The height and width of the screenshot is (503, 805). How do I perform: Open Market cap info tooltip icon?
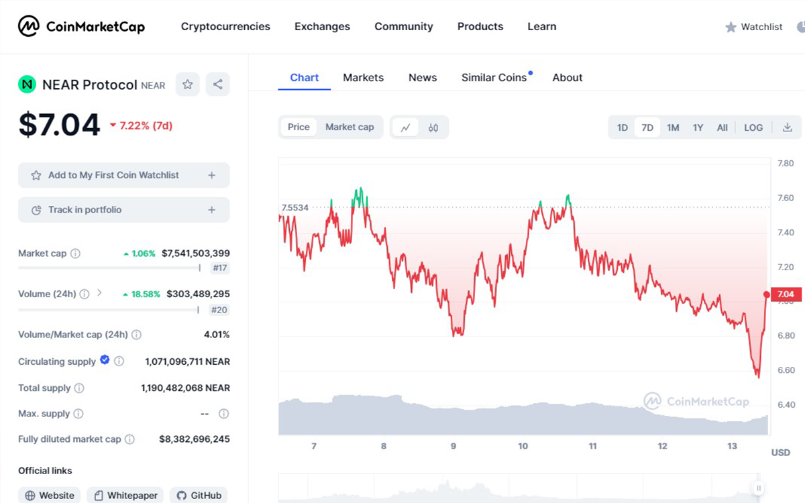[76, 254]
